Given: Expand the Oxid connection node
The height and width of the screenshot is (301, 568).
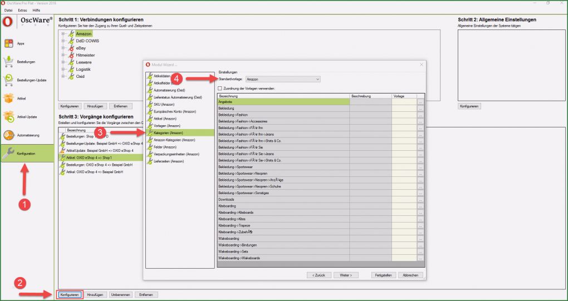Looking at the screenshot, I should [63, 77].
